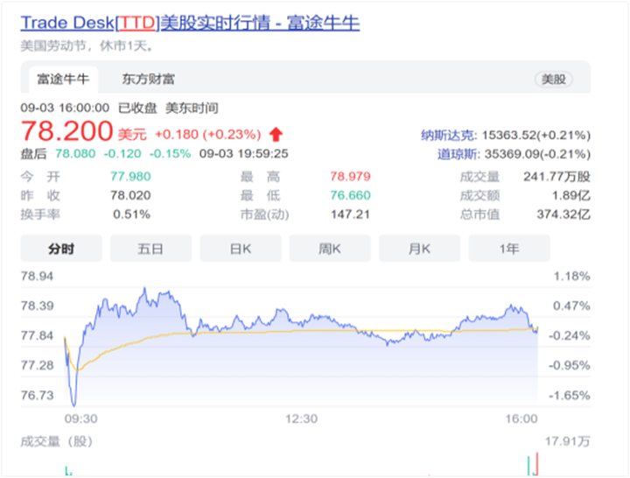Click the 纳斯达克 index value 15363.52(+0.21%)
This screenshot has width=630, height=478.
pos(536,135)
